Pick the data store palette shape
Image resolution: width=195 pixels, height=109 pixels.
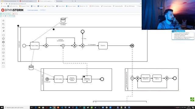(x=3, y=59)
